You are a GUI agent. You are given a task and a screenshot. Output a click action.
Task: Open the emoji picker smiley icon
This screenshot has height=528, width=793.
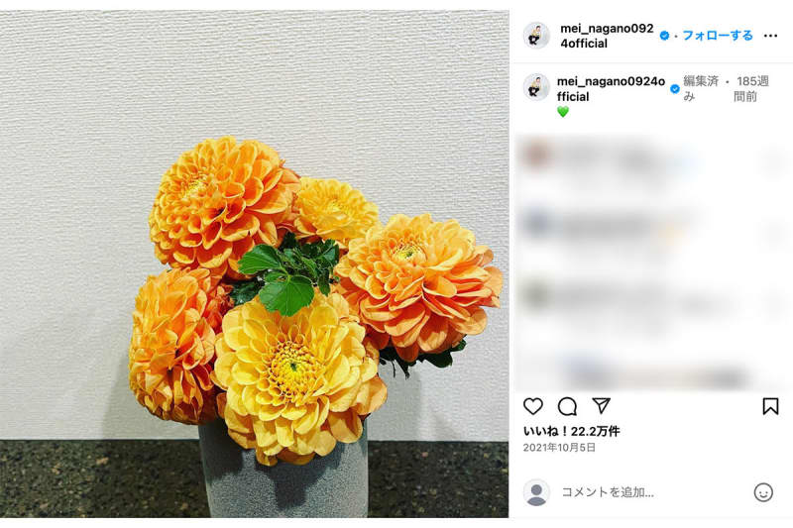[763, 492]
